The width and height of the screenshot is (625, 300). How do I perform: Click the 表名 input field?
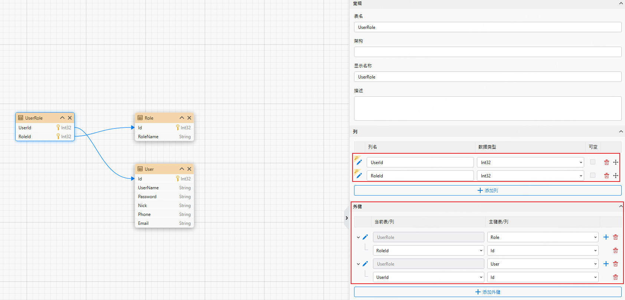pos(488,27)
